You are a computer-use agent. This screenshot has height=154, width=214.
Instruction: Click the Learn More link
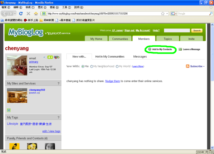pos(138,66)
